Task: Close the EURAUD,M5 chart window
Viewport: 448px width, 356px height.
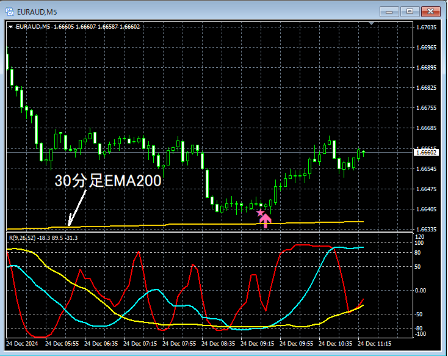Action: 431,12
